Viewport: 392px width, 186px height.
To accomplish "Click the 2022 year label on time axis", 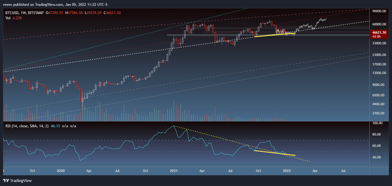I will tap(287, 170).
